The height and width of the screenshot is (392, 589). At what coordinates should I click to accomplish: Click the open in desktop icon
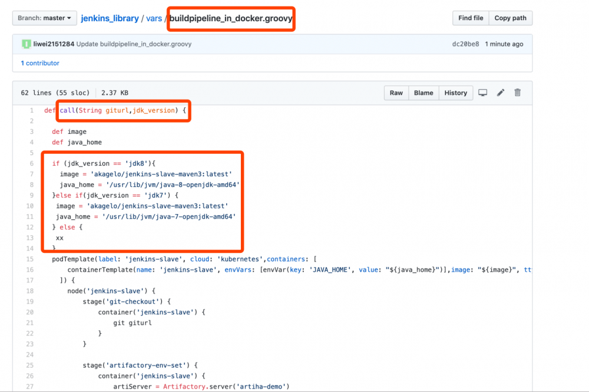483,93
